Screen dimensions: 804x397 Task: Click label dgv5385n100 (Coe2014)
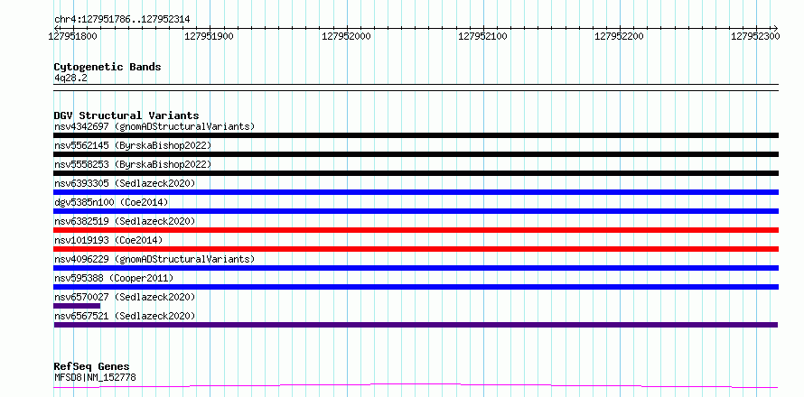click(111, 202)
